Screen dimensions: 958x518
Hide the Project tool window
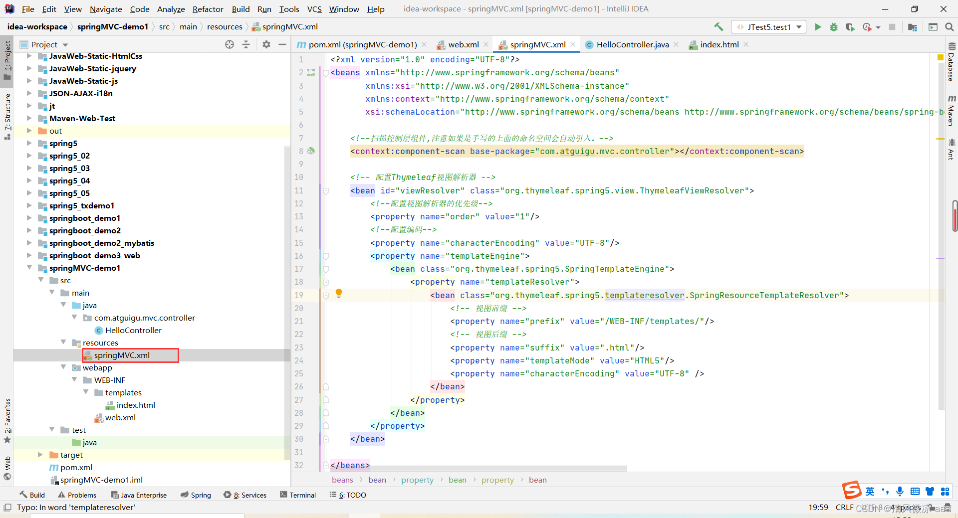(x=282, y=44)
